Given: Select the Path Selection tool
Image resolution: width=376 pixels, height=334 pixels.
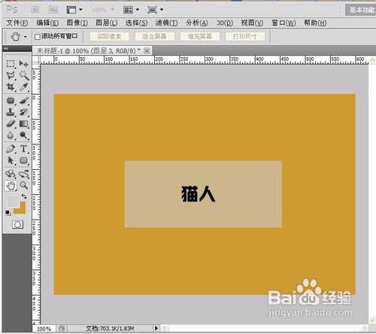Looking at the screenshot, I should [x=11, y=160].
